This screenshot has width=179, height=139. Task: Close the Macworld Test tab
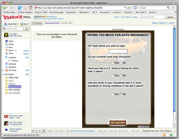[71, 23]
